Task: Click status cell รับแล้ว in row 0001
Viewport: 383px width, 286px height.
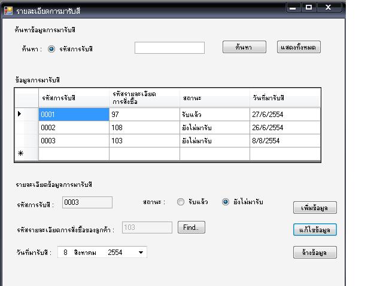Action: [215, 115]
